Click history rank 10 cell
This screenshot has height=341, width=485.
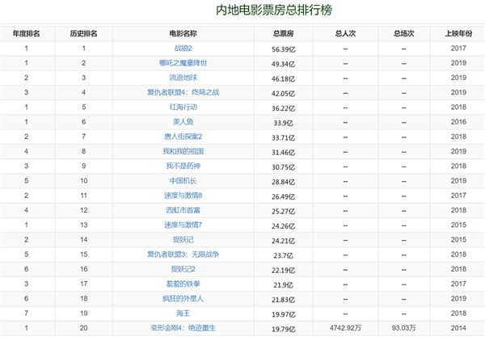(83, 181)
